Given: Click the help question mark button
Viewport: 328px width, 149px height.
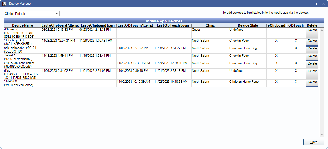Looking at the screenshot, I should (x=297, y=4).
